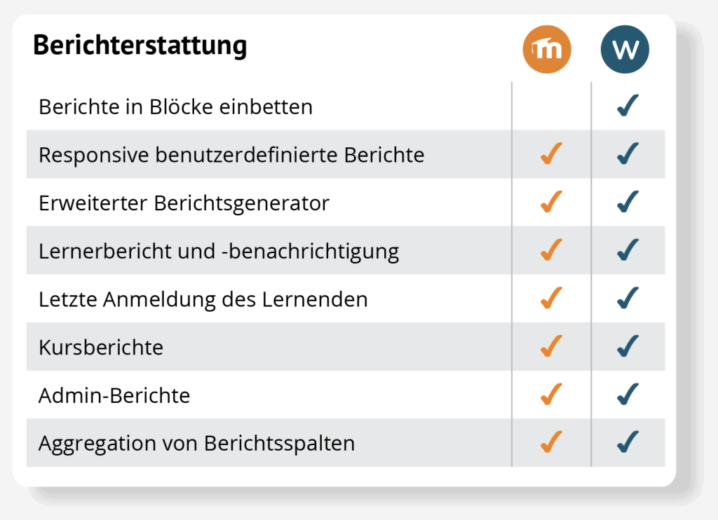Select the Letzte Anmeldung des Lernenden label

coord(203,299)
